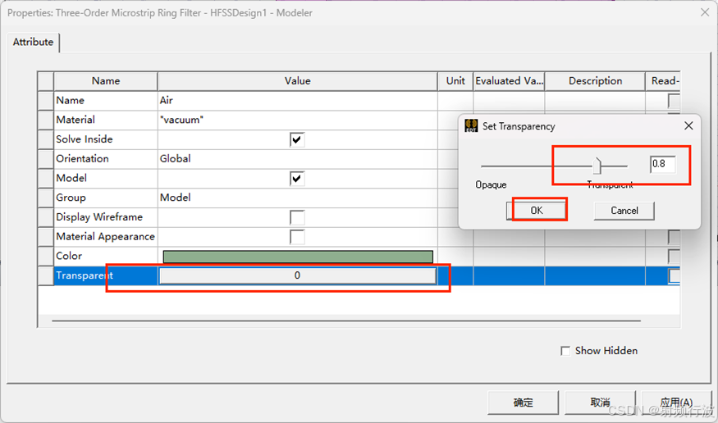Toggle Read-only checkbox in Transparent row
The image size is (718, 423).
click(674, 275)
